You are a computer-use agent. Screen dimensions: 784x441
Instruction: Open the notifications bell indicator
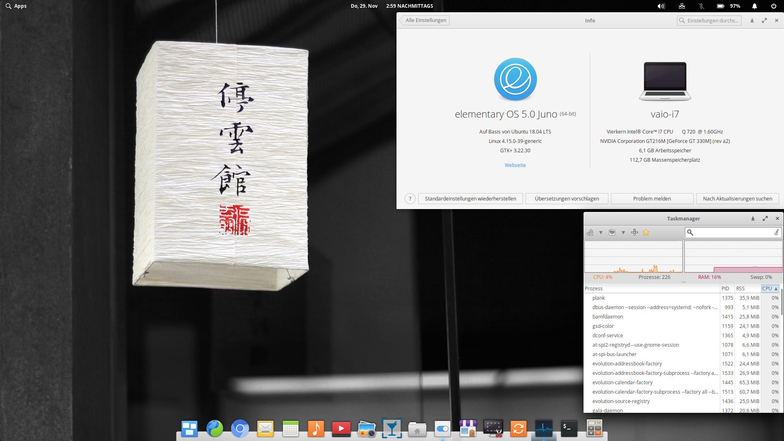[755, 6]
